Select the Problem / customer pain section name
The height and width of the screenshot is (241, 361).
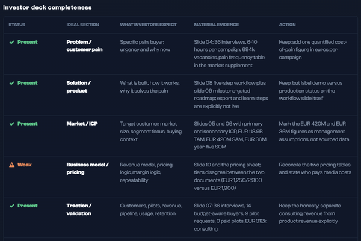point(84,46)
